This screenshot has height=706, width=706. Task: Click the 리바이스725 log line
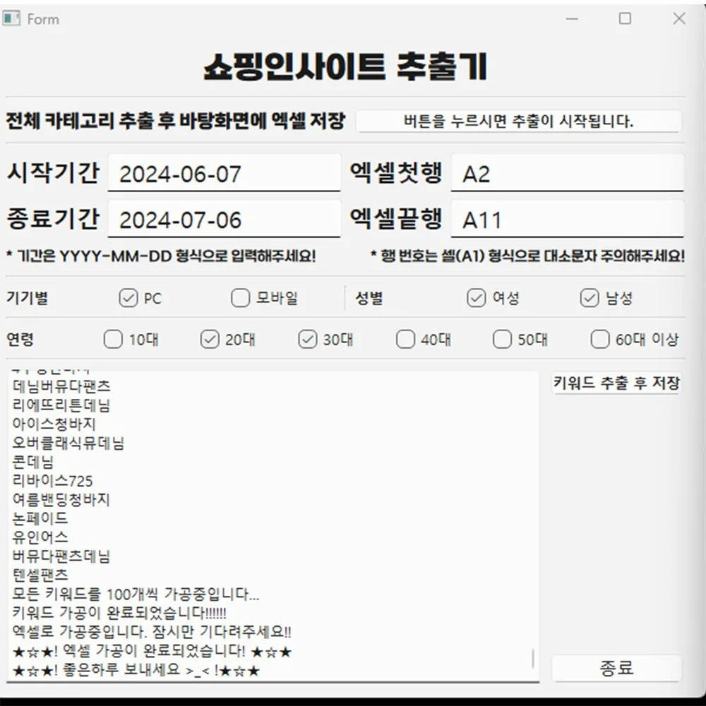[52, 481]
